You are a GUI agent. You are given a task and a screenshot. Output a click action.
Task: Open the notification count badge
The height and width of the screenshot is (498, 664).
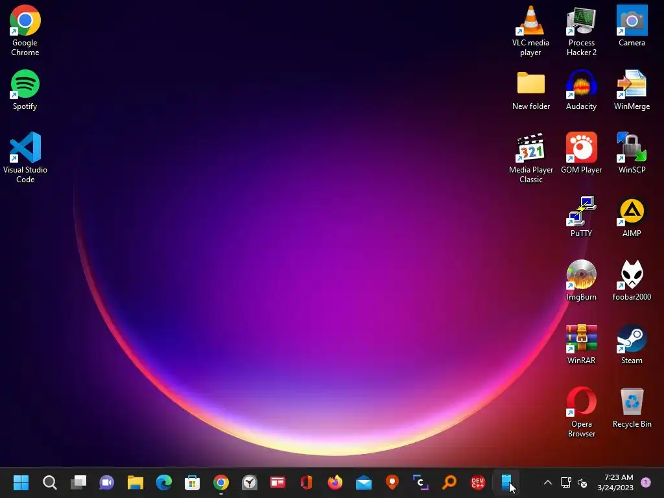[x=646, y=482]
